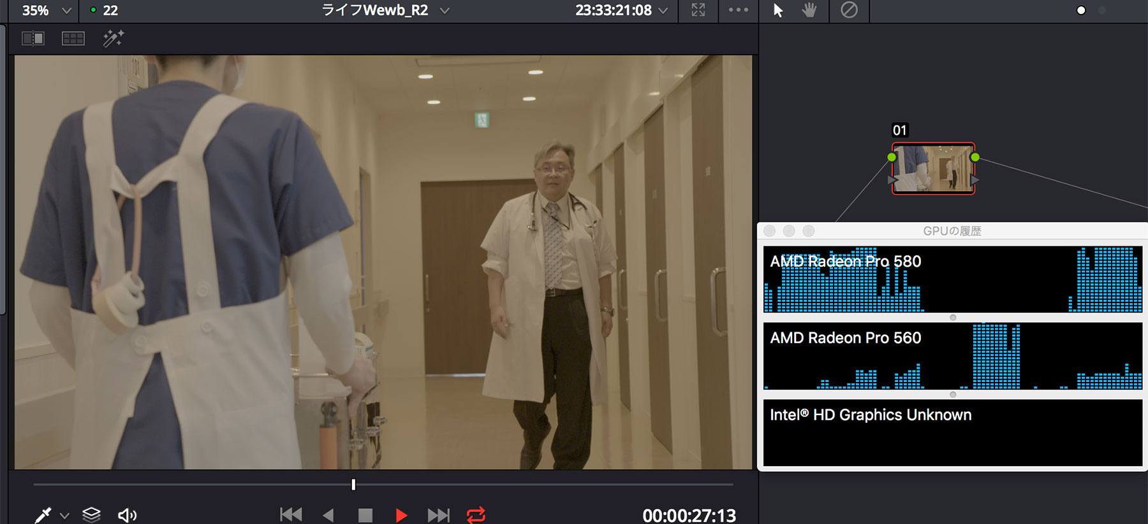Jump to first frame with skip-back button
This screenshot has width=1148, height=524.
tap(291, 514)
